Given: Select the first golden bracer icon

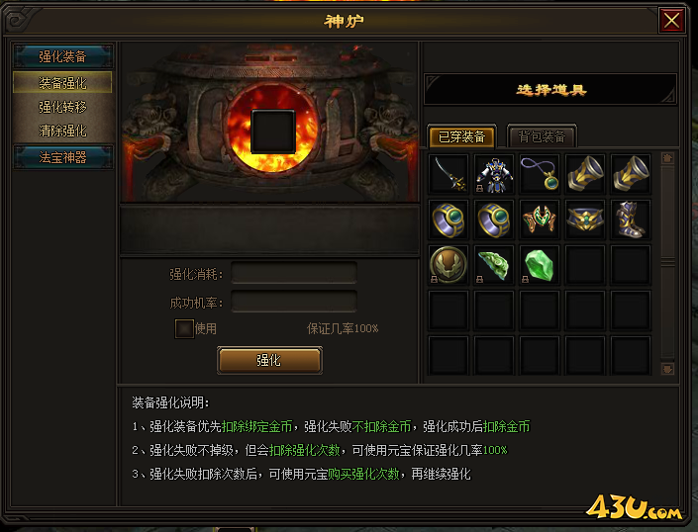Looking at the screenshot, I should (585, 174).
